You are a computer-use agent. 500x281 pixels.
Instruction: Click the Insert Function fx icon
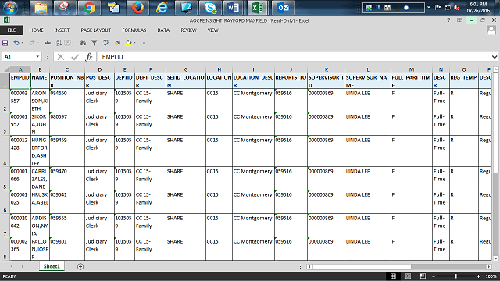pos(89,57)
